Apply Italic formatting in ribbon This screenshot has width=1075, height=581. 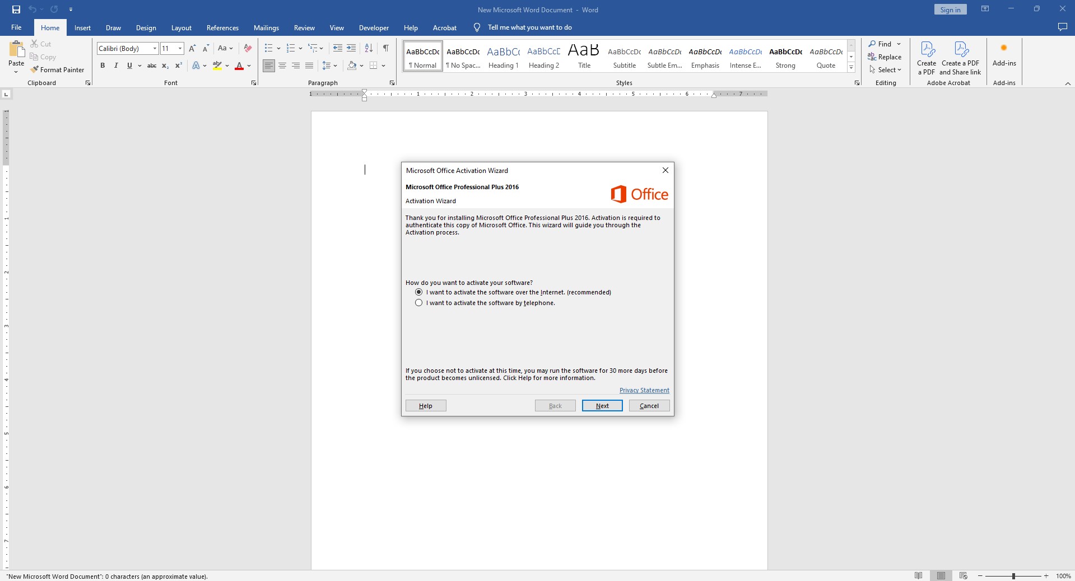(x=116, y=65)
